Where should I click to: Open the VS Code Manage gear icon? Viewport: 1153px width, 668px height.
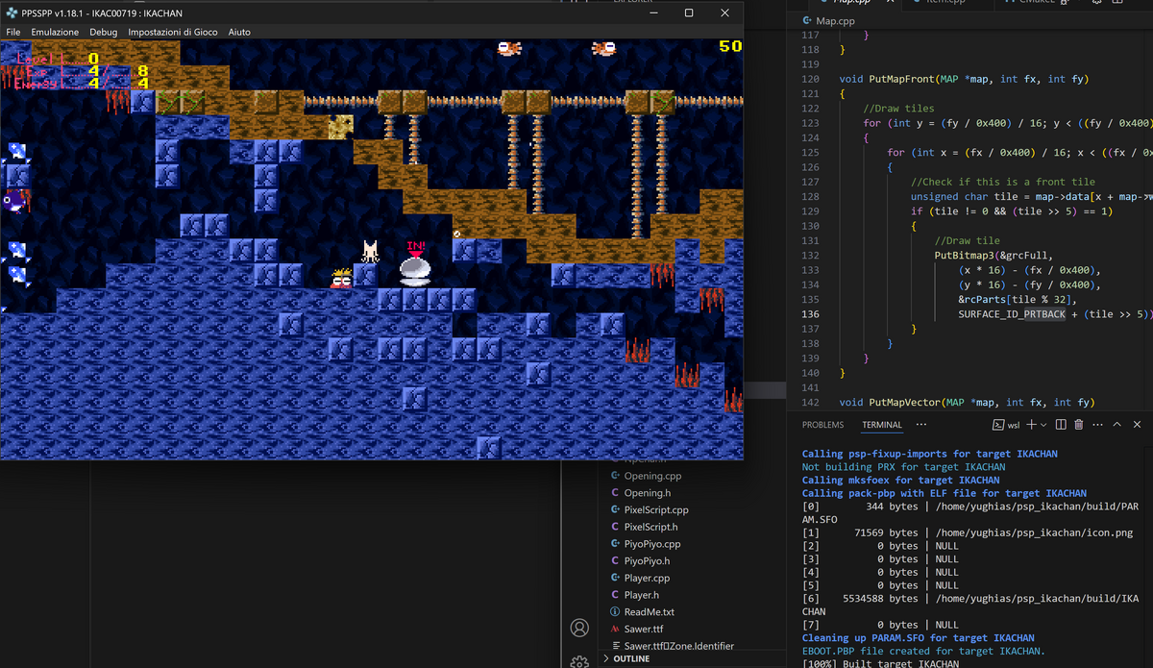pos(579,662)
